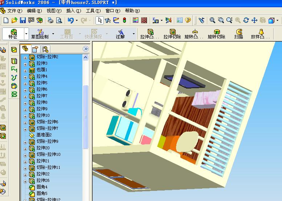Image resolution: width=282 pixels, height=201 pixels.
Task: Select the 切除-拉伸6 feature in tree
Action: 47,122
